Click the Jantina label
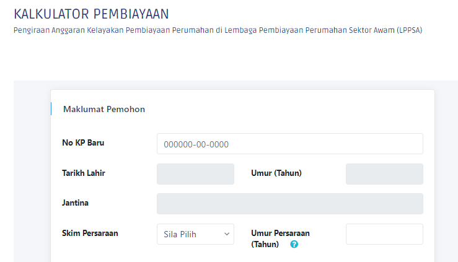 point(76,203)
